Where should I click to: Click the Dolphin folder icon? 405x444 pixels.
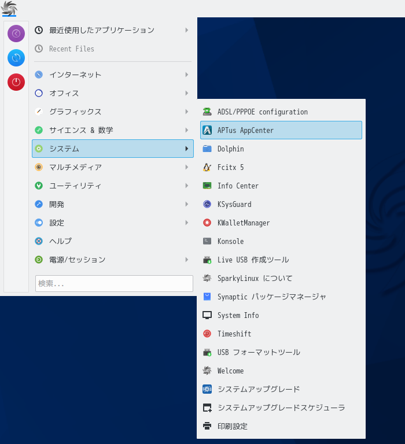(207, 149)
